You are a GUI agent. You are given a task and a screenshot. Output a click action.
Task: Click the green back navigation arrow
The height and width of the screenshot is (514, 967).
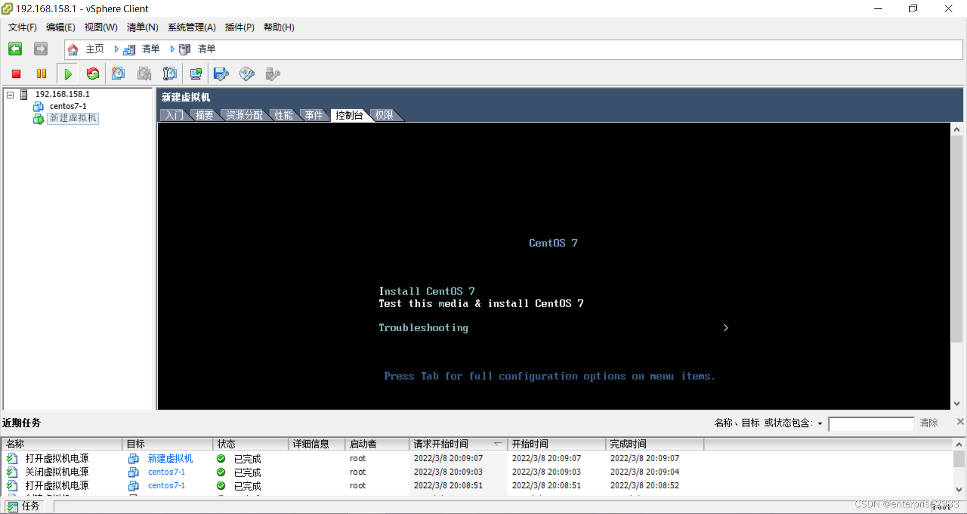click(15, 49)
